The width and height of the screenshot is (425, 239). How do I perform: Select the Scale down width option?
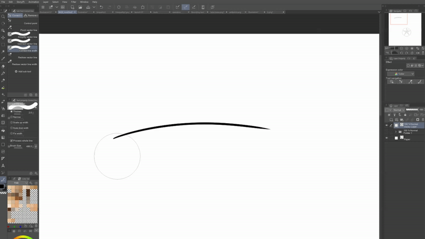tap(11, 128)
